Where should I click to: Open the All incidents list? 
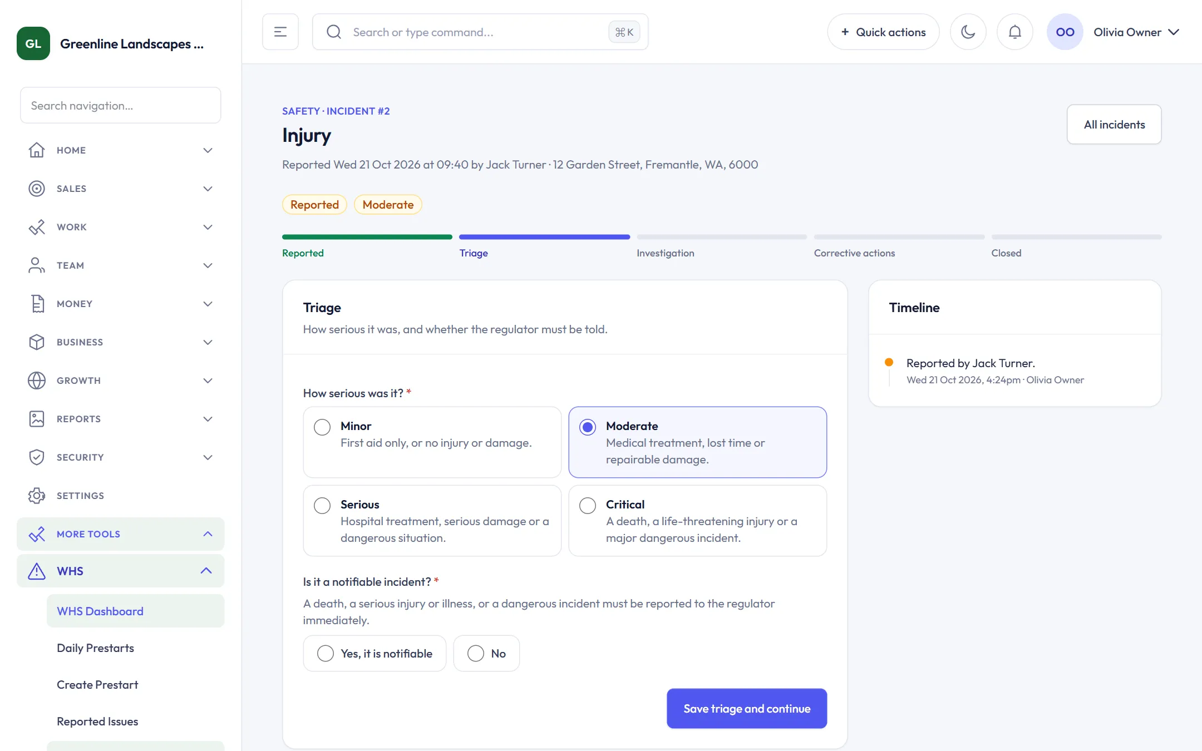point(1114,125)
